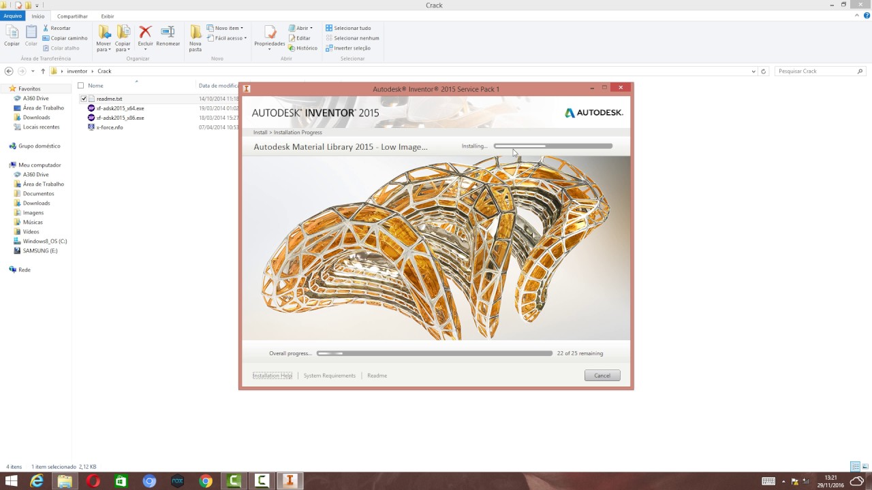This screenshot has height=490, width=872.
Task: Click the magnifier icon in Pesquisar Crack
Action: pos(860,71)
